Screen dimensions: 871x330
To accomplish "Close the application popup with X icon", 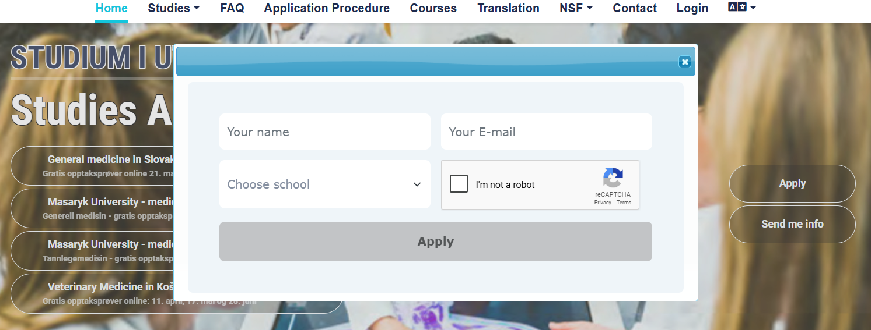I will pyautogui.click(x=685, y=62).
